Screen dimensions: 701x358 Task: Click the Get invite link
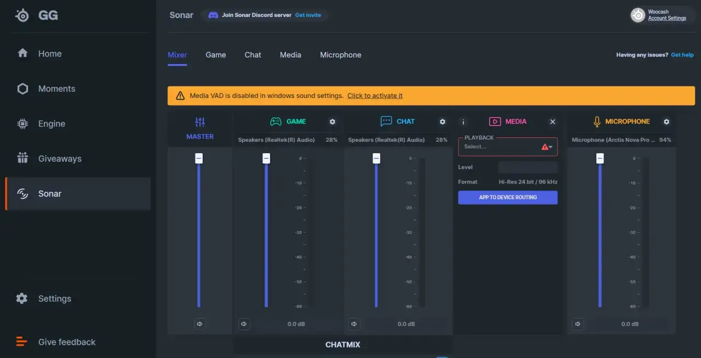tap(308, 15)
